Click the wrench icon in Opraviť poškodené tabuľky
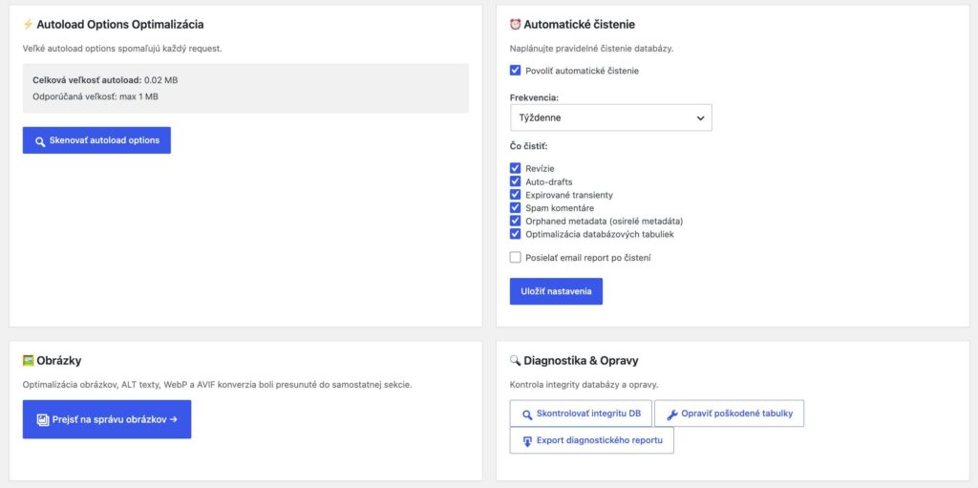This screenshot has height=488, width=978. [671, 414]
